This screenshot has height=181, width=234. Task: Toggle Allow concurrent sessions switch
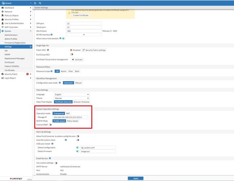click(64, 38)
